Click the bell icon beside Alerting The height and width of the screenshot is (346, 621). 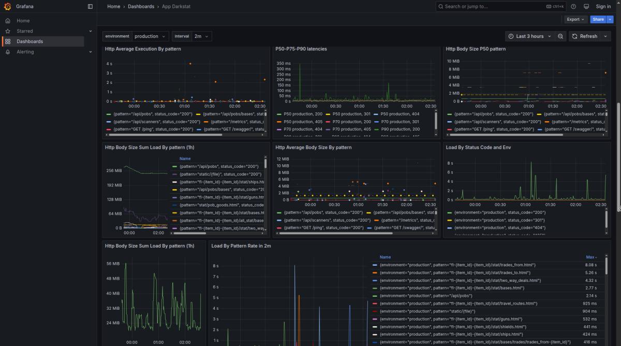[8, 52]
